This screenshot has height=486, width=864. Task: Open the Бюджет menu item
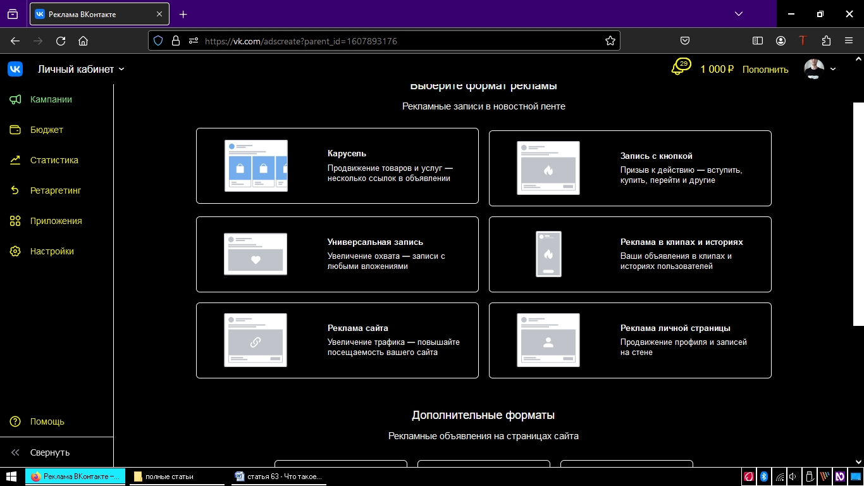pos(47,130)
